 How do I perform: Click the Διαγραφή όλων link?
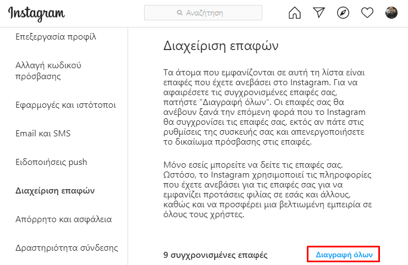(344, 255)
